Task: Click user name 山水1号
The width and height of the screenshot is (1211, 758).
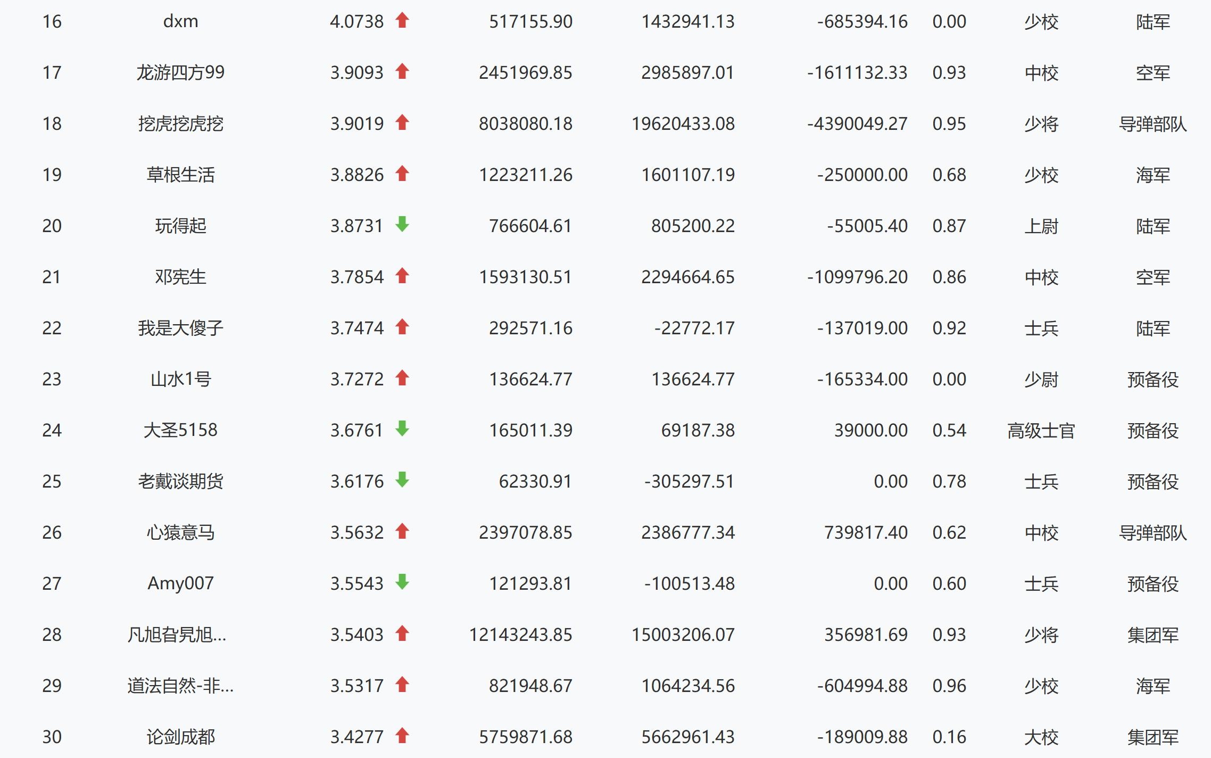Action: [180, 379]
